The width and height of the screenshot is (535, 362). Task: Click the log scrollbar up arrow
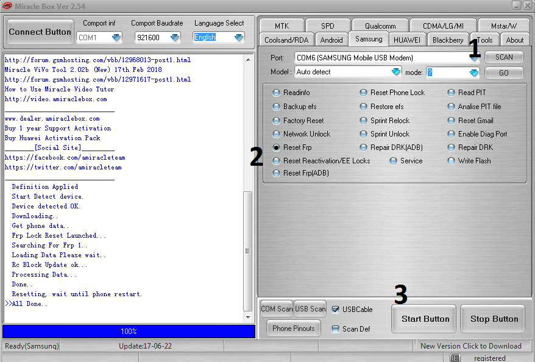pos(248,60)
